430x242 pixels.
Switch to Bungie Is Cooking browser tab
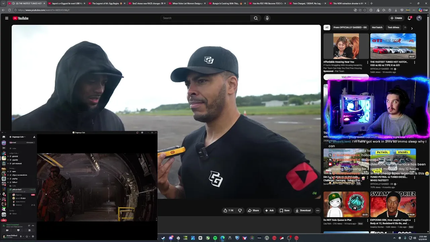pos(227,3)
